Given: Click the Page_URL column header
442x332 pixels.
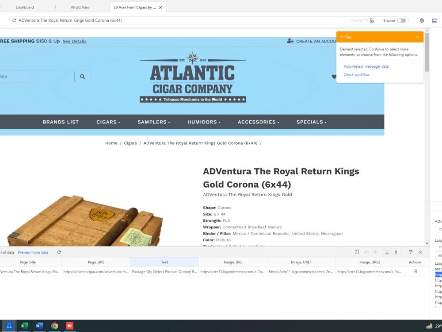Looking at the screenshot, I should point(96,262).
